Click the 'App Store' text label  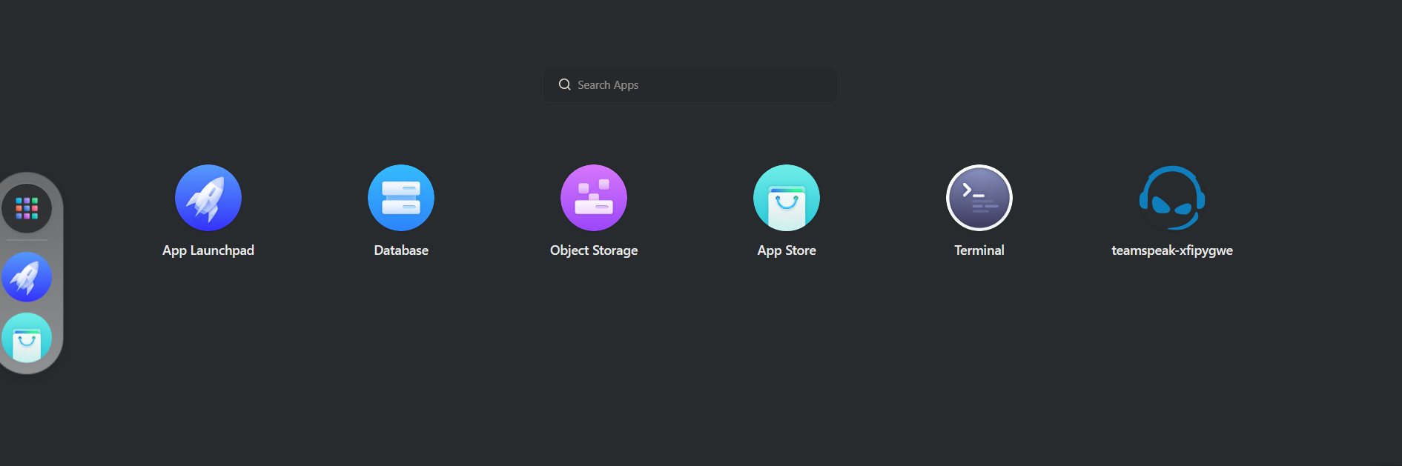(787, 250)
